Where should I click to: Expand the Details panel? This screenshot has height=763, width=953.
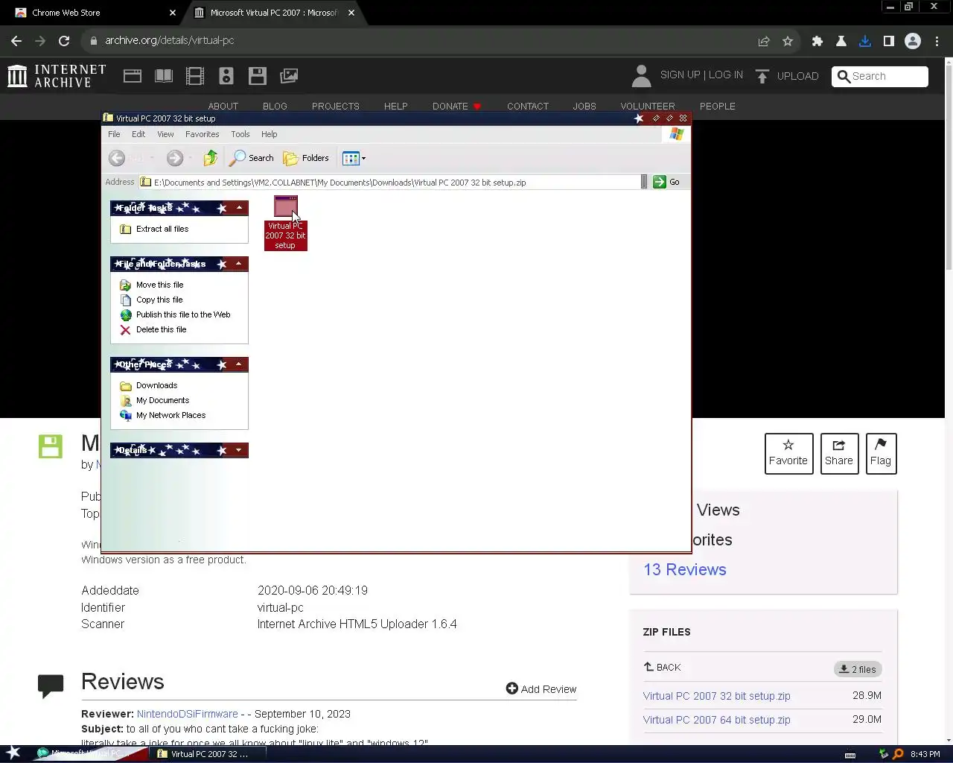click(x=239, y=450)
